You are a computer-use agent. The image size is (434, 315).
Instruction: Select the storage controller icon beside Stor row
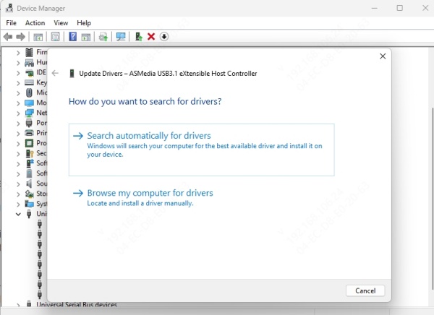coord(29,194)
